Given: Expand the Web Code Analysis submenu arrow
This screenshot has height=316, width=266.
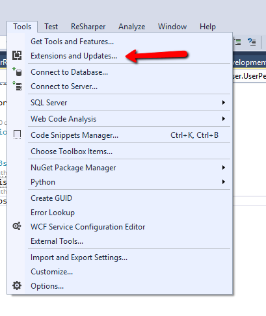Looking at the screenshot, I should click(224, 118).
